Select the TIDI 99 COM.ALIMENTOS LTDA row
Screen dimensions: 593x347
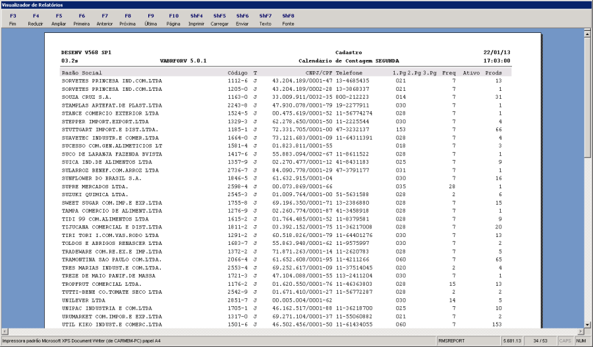point(282,219)
